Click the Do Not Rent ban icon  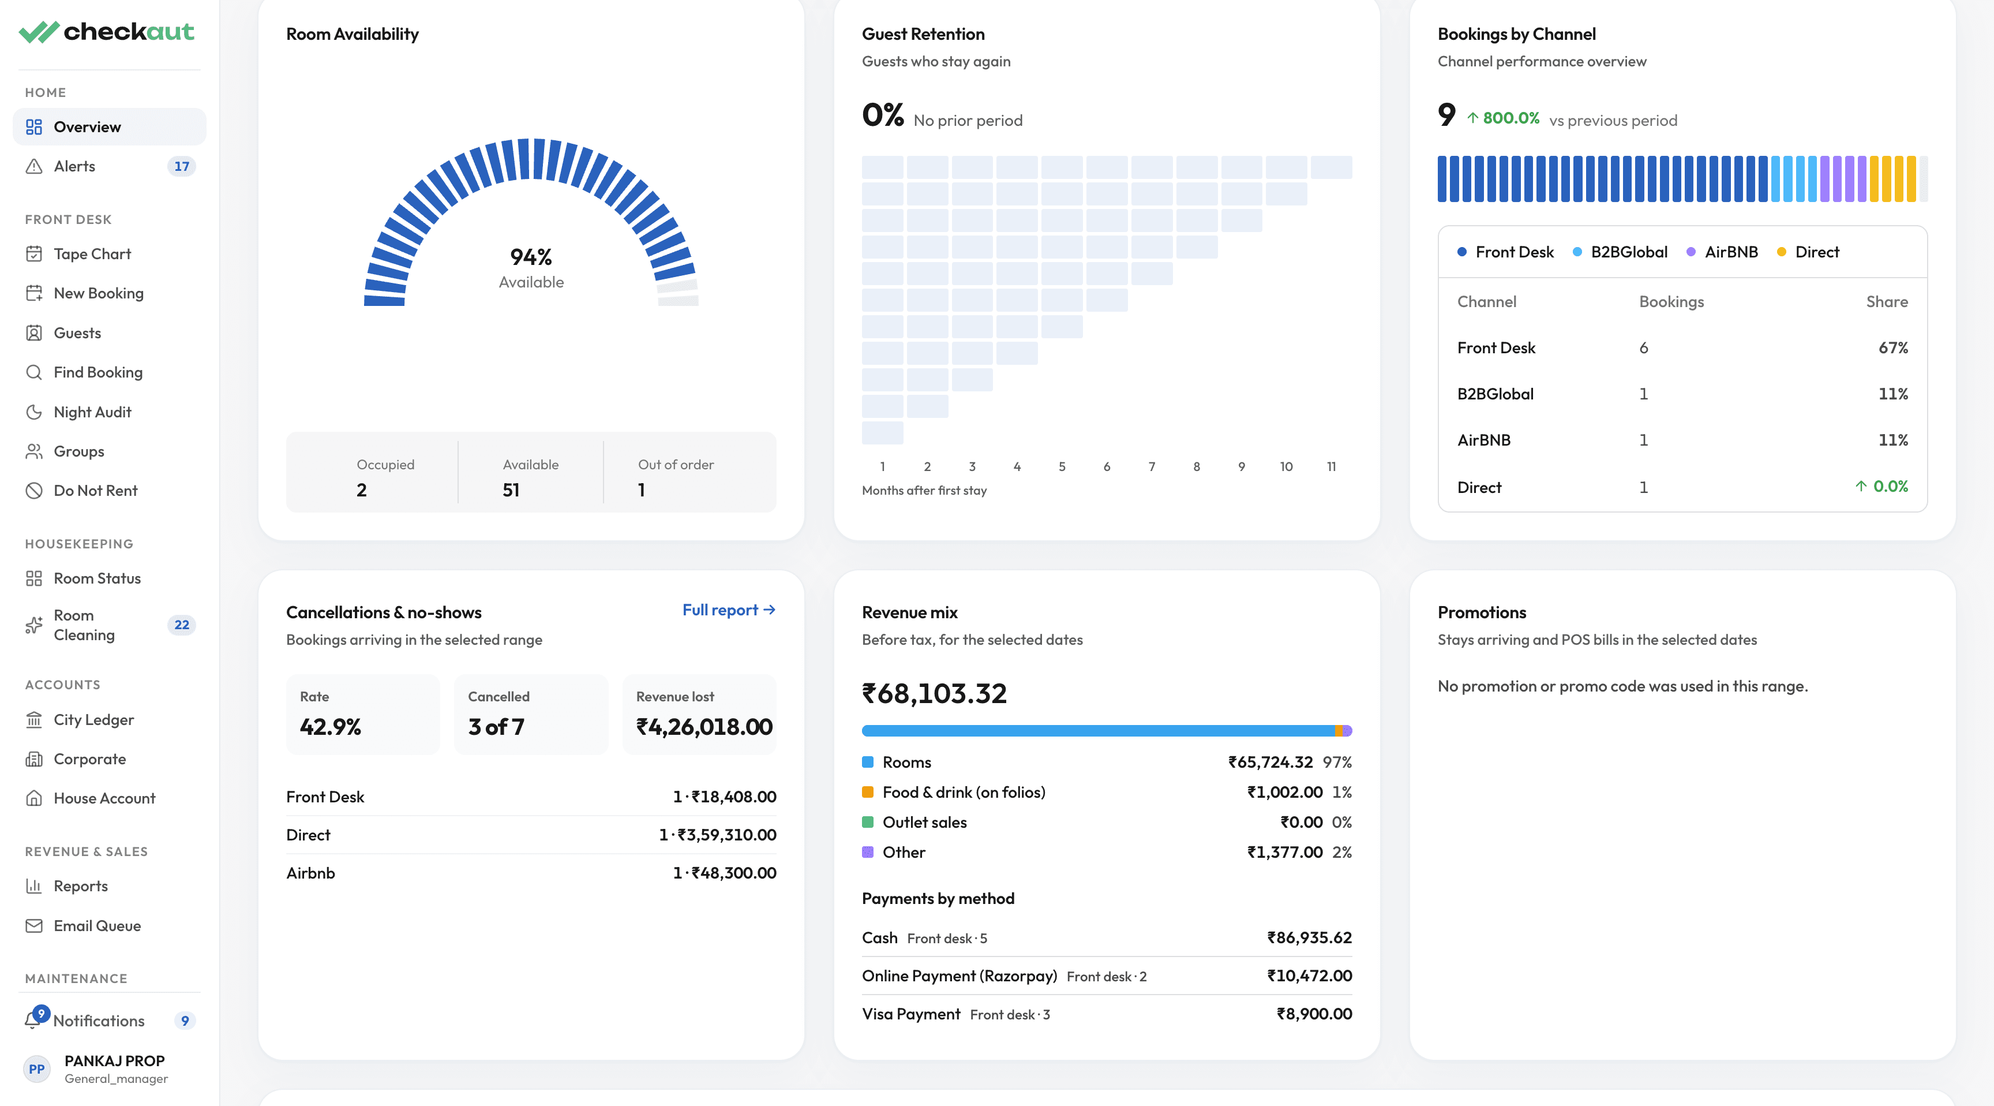(34, 491)
